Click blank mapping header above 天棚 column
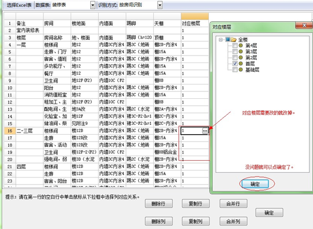 [167, 16]
